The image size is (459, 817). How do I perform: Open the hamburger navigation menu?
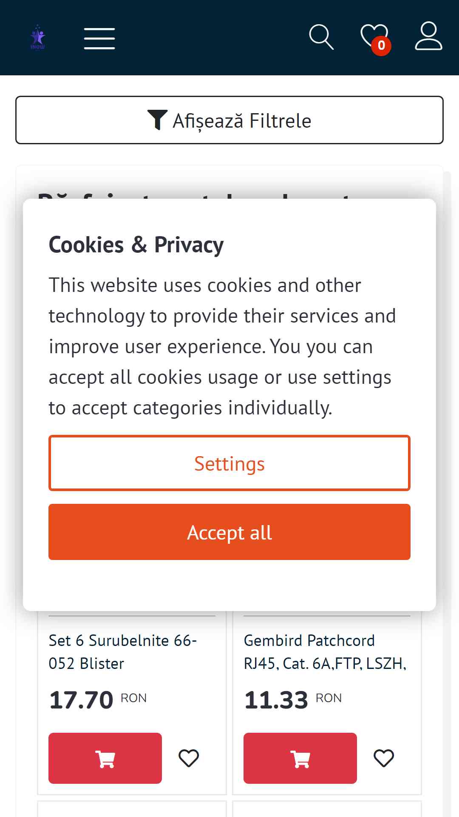pyautogui.click(x=99, y=38)
